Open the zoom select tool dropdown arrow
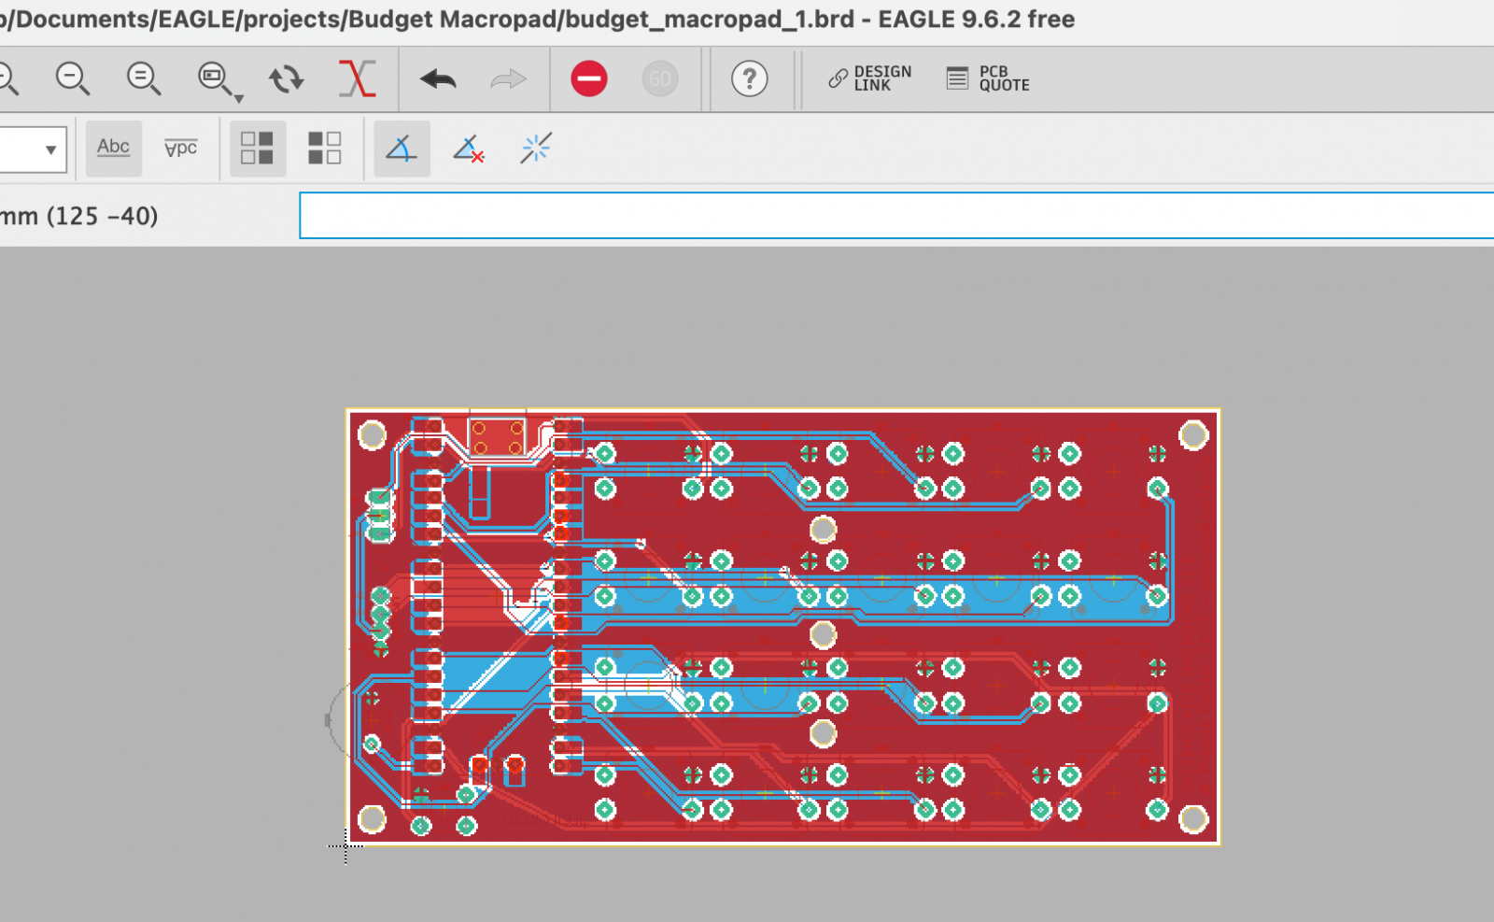The height and width of the screenshot is (922, 1494). pos(239,98)
